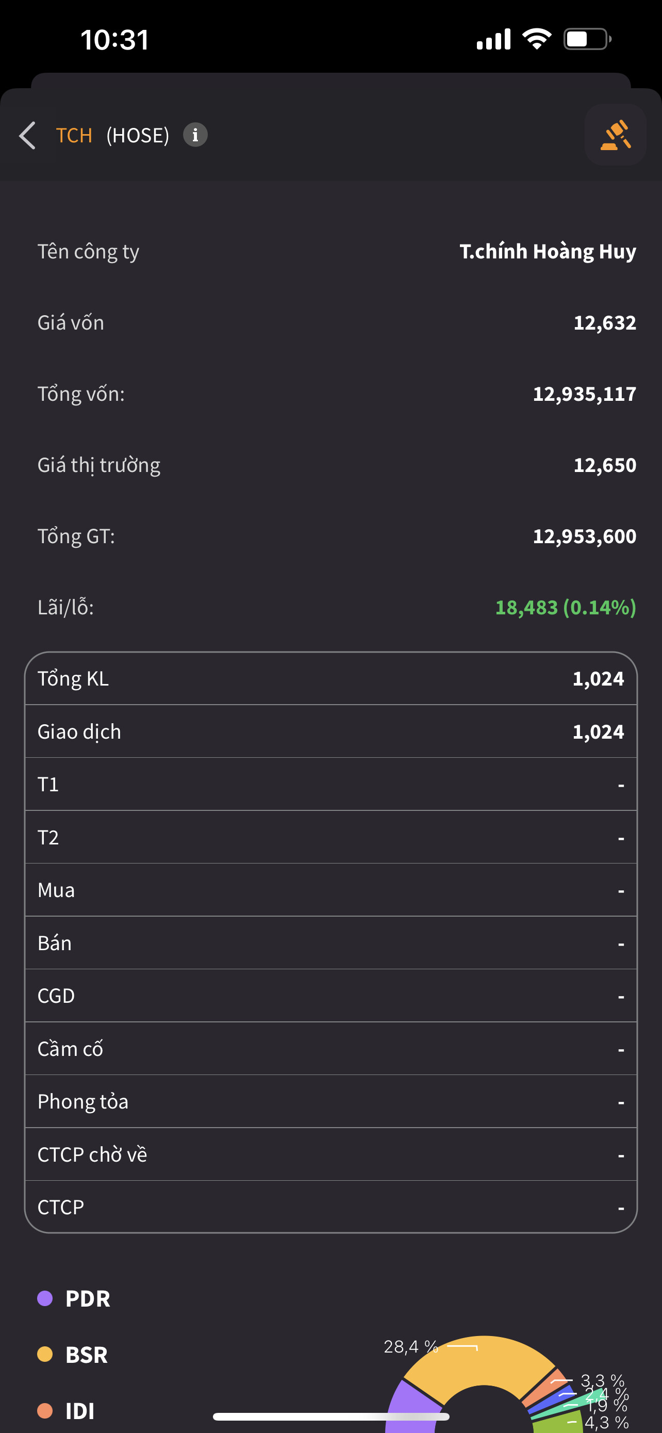This screenshot has width=662, height=1433.
Task: Select the orange IDI legend dot
Action: [x=45, y=1410]
